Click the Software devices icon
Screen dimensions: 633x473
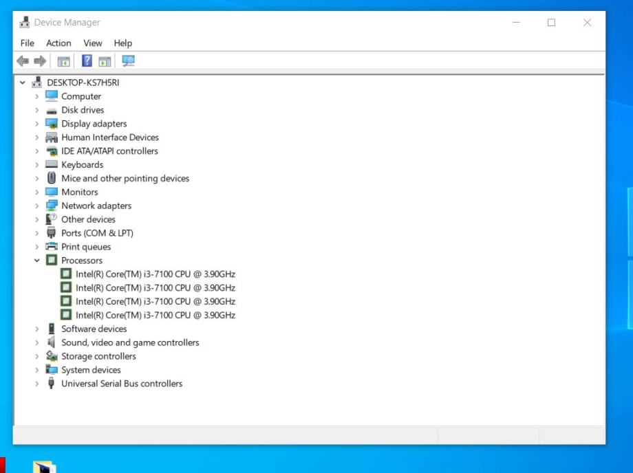(x=52, y=329)
